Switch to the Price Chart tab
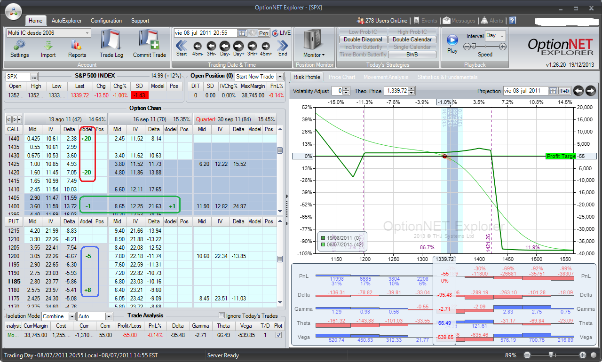602x362 pixels. point(342,77)
